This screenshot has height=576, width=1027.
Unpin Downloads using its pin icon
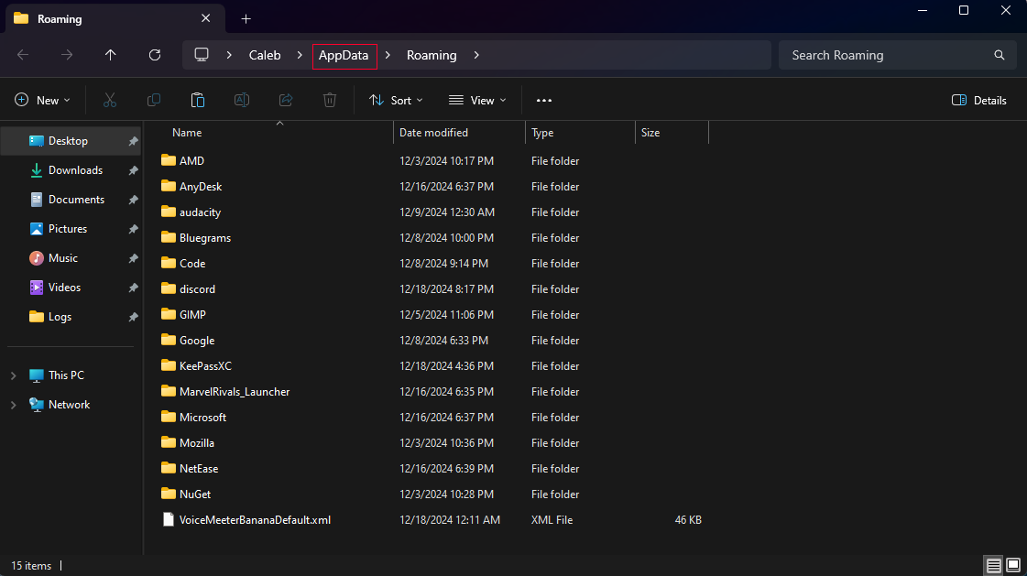coord(133,171)
